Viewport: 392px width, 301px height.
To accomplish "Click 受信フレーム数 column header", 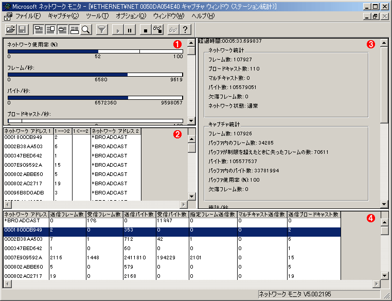I will click(104, 215).
